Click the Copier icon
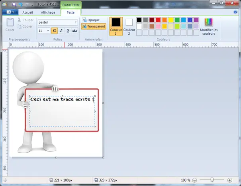Screen dimensions: 241x186 [20, 26]
